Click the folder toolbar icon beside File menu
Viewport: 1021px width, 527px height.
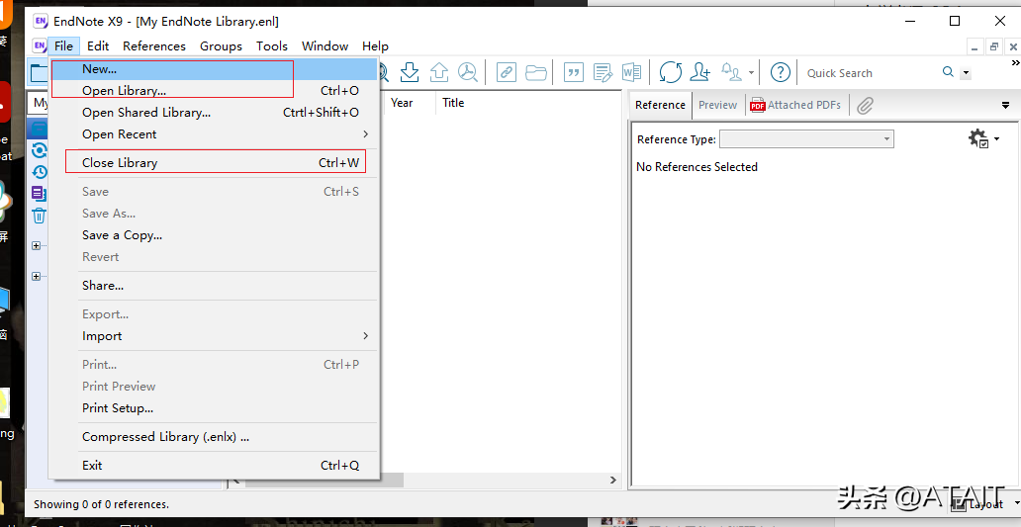pos(39,73)
